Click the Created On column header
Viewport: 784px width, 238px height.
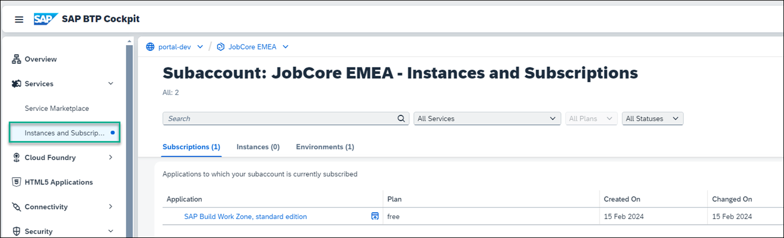[x=622, y=199]
